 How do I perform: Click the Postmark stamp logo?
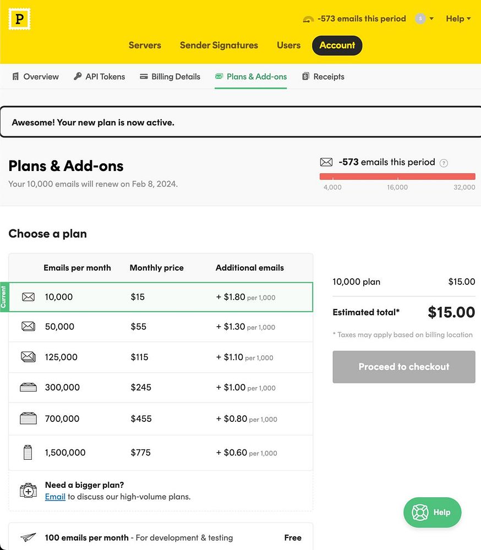20,20
